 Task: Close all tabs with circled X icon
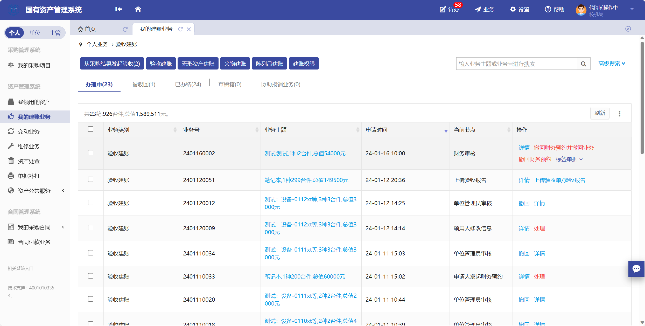click(628, 29)
